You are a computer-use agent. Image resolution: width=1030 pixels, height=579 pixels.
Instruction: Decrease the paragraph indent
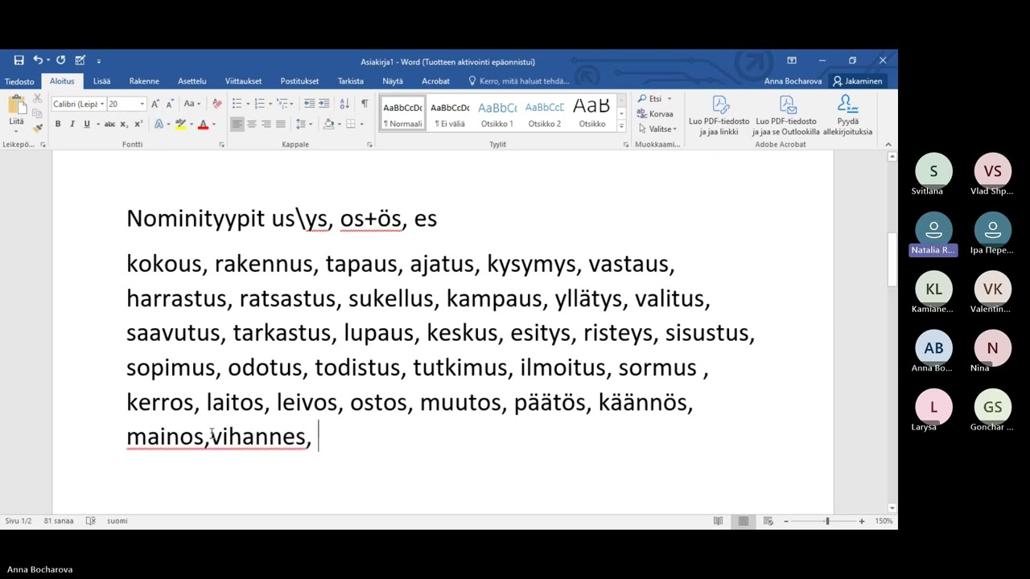[x=310, y=104]
